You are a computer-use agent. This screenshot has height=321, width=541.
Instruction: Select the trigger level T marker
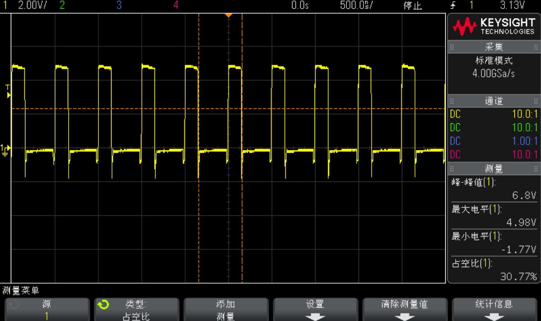(x=8, y=91)
